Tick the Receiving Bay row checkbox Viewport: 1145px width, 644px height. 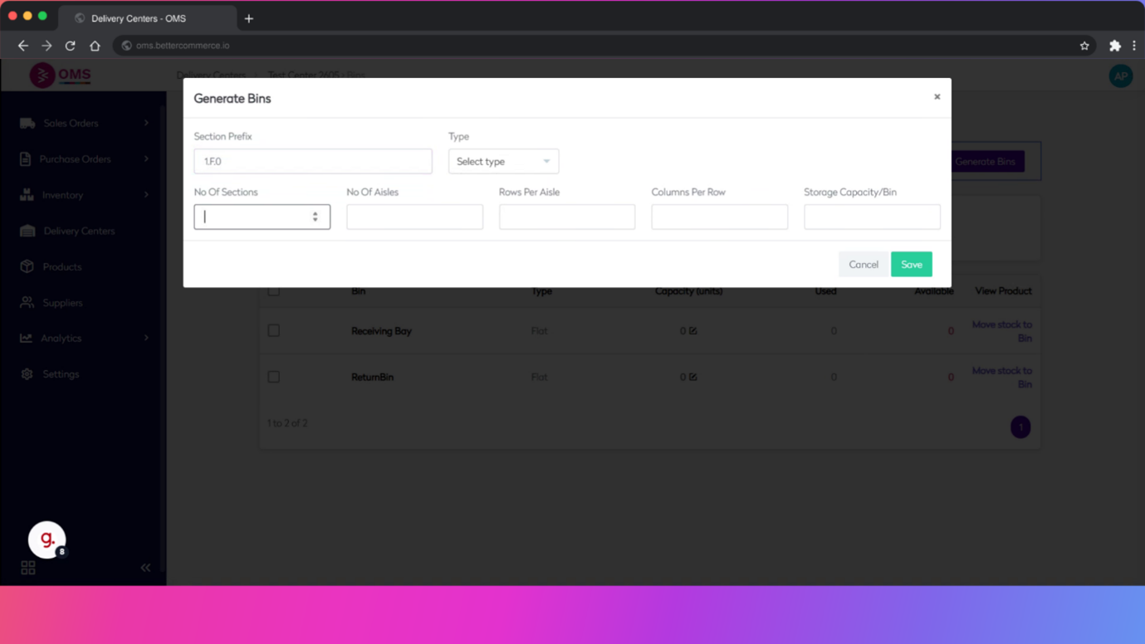[x=273, y=330]
